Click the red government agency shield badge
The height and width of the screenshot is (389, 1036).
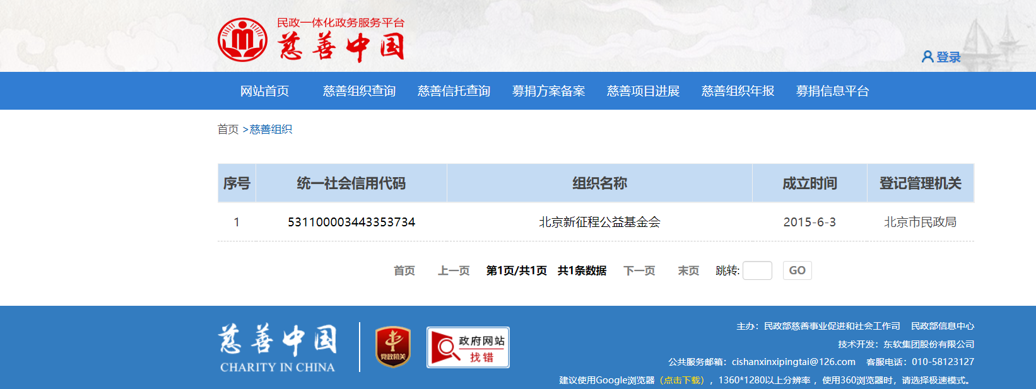pyautogui.click(x=393, y=347)
